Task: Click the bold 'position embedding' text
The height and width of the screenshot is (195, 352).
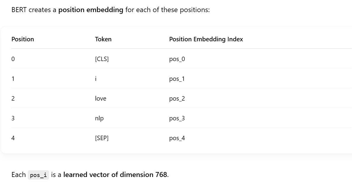Action: pos(91,10)
